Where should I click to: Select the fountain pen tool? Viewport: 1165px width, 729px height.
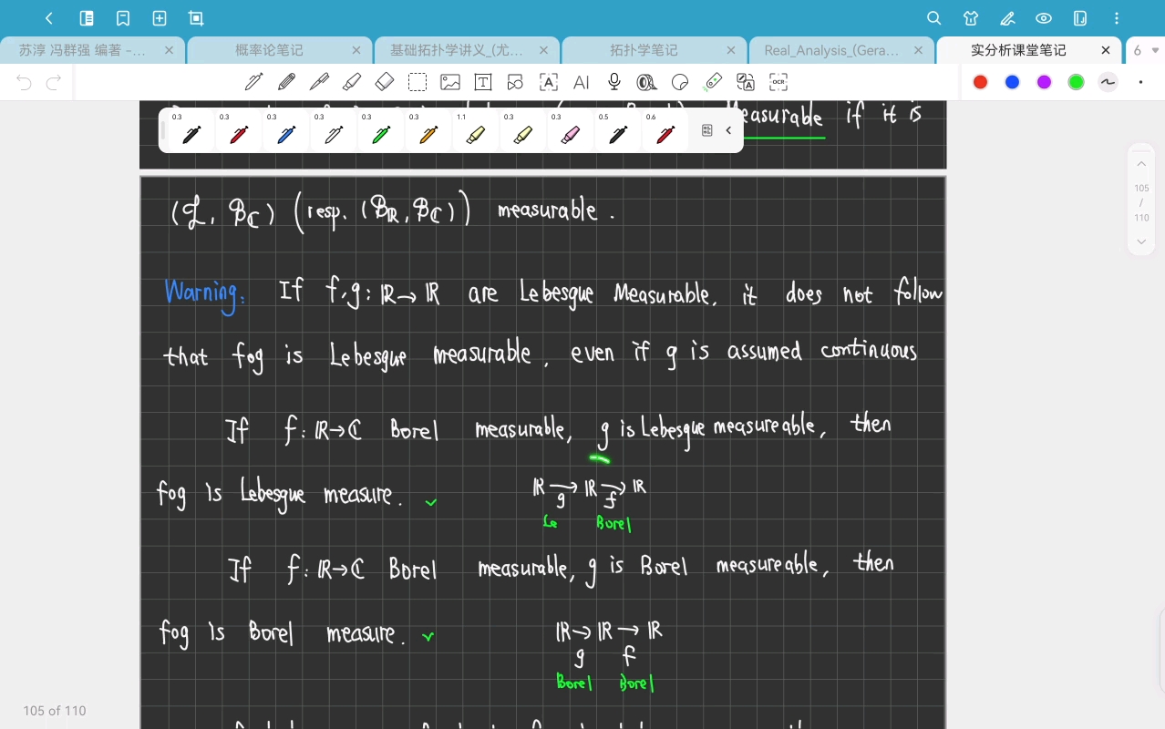(253, 82)
